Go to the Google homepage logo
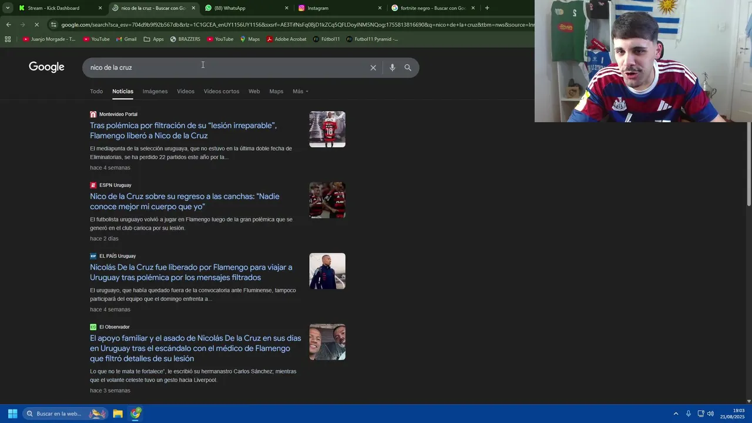The image size is (752, 423). coord(46,67)
